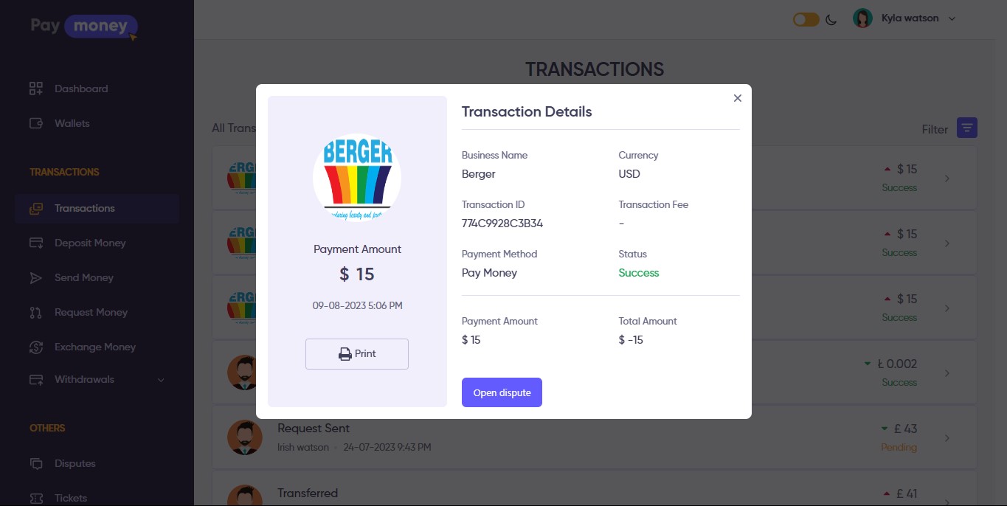This screenshot has width=1007, height=506.
Task: Close the Transaction Details dialog
Action: click(x=737, y=98)
